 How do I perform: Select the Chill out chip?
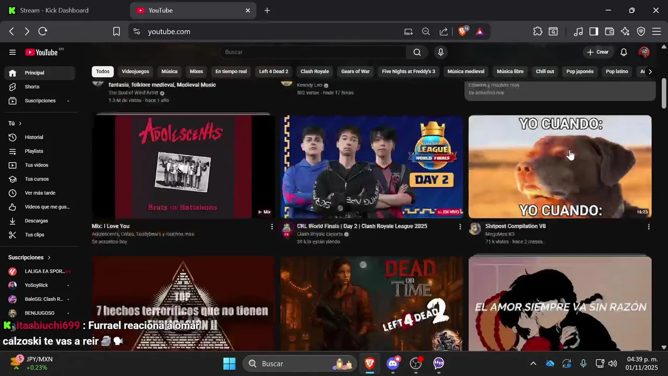point(545,72)
